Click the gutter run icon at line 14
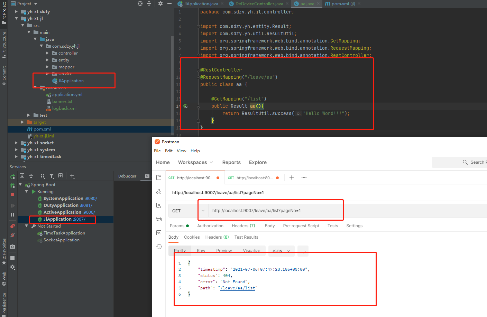Viewport: 487px width, 317px height. pos(185,106)
